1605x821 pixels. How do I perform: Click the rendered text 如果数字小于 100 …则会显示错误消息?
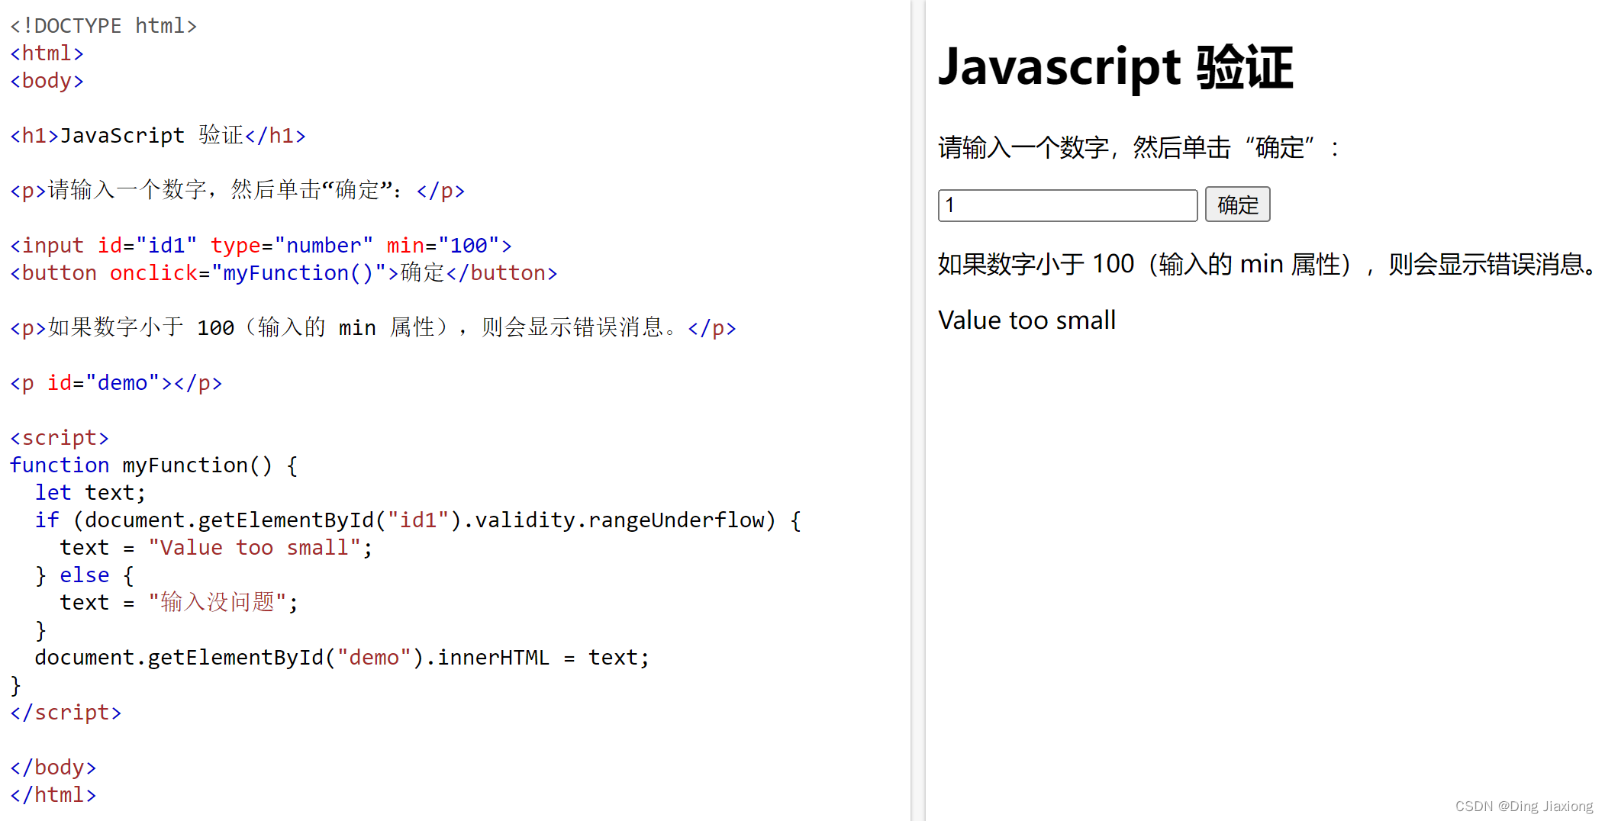click(1266, 264)
